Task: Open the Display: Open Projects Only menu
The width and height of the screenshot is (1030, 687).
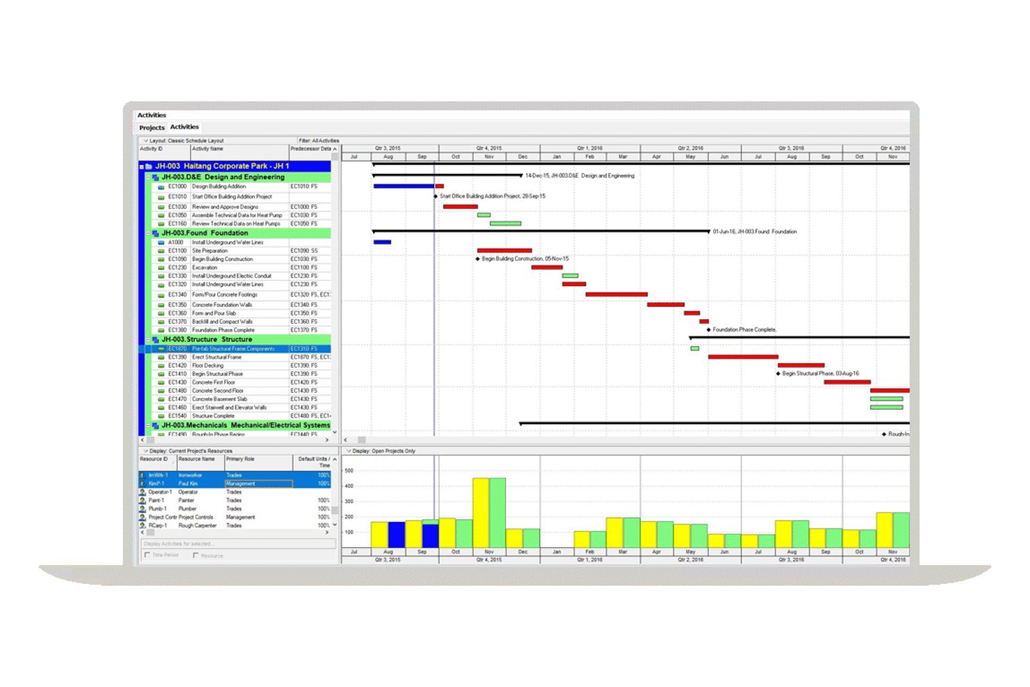Action: pos(381,451)
